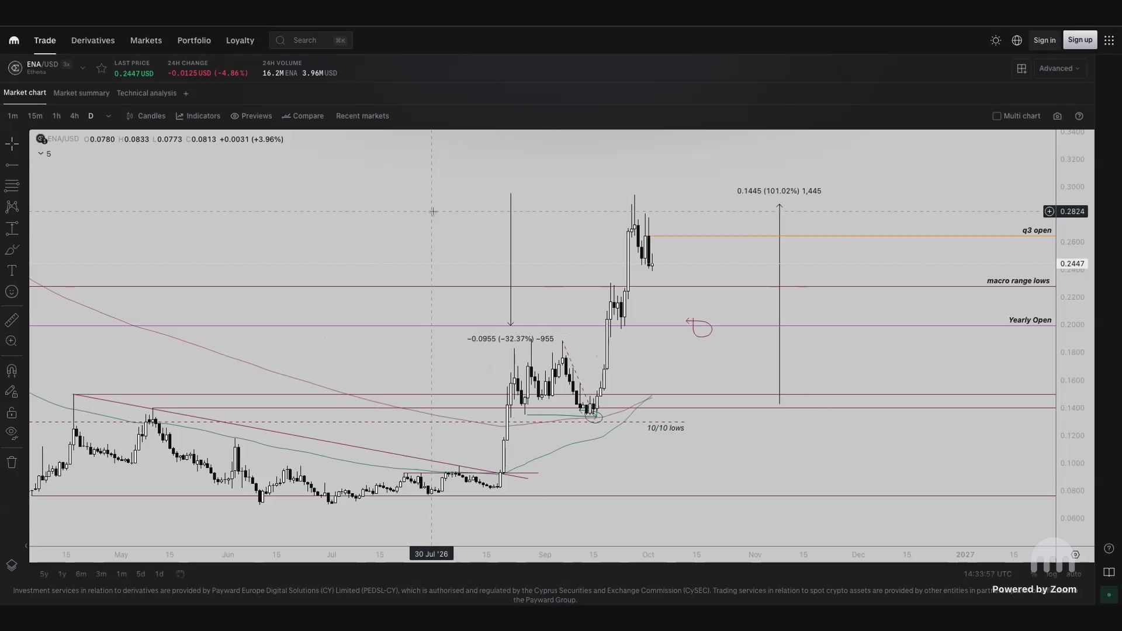Open the Candles chart type menu
Screen dimensions: 1122x631
146,116
